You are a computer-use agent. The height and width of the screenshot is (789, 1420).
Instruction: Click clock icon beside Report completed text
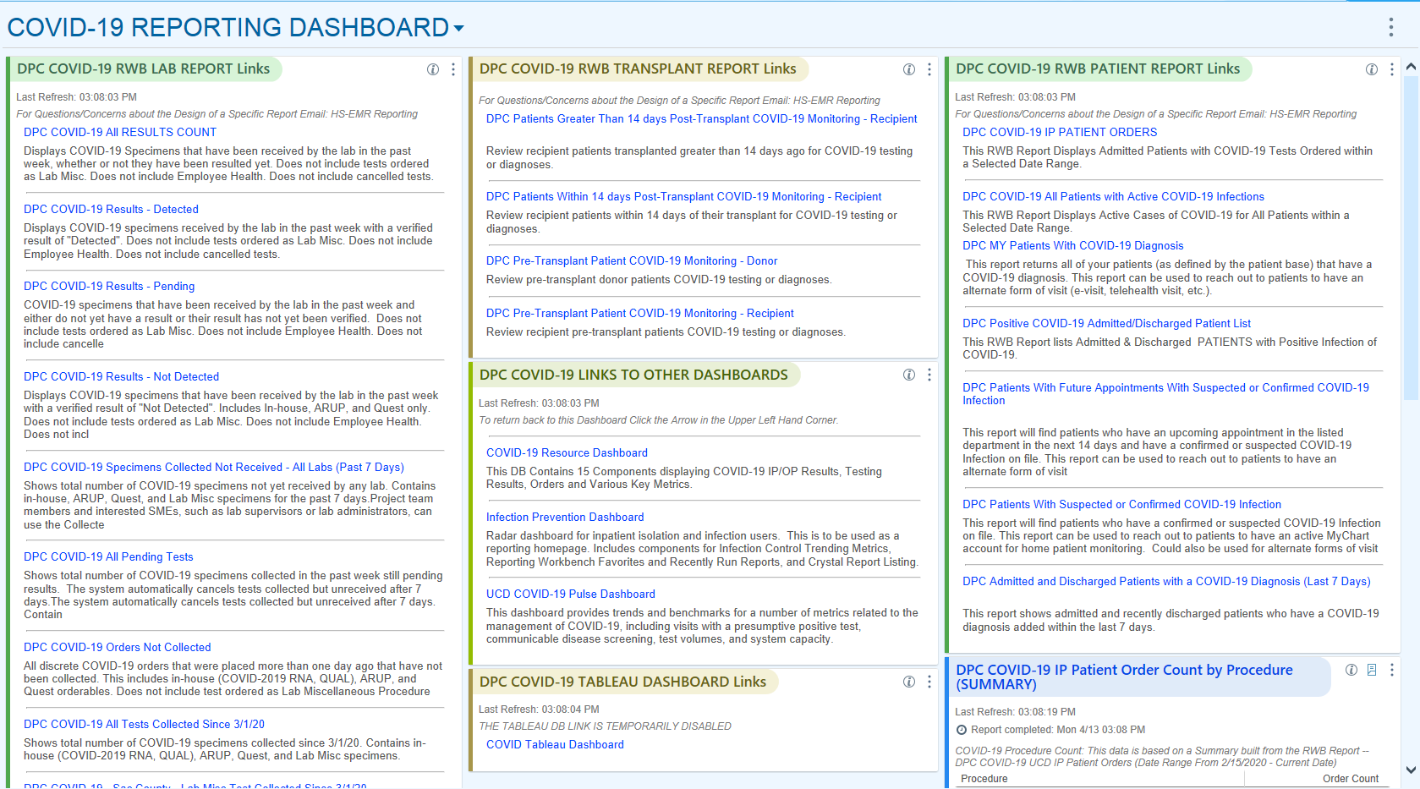pos(961,730)
